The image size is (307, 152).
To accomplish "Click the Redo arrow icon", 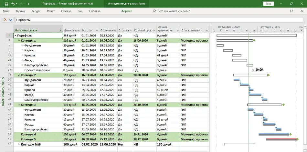I will click(21, 4).
